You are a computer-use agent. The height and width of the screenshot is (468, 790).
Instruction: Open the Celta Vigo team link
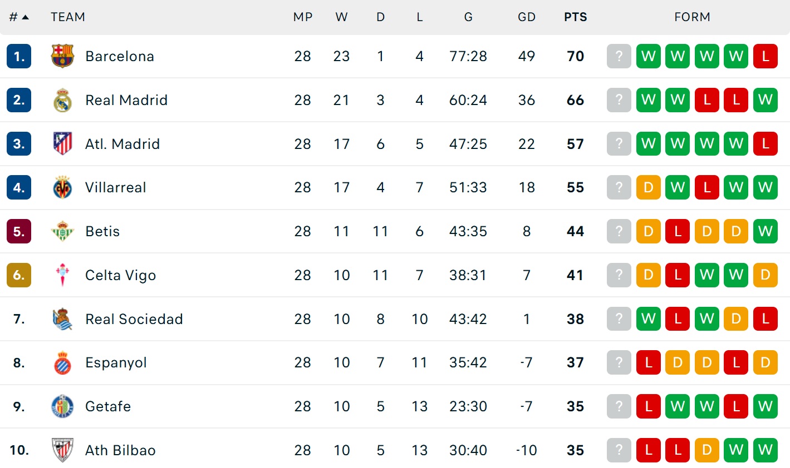(x=120, y=275)
